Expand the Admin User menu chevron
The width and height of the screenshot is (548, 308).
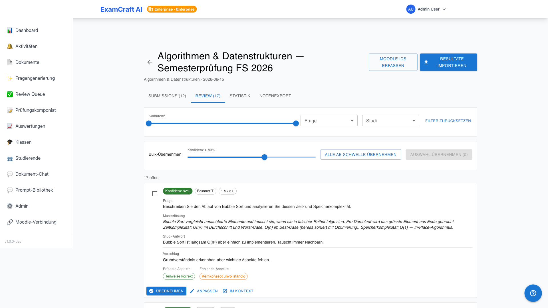[444, 9]
